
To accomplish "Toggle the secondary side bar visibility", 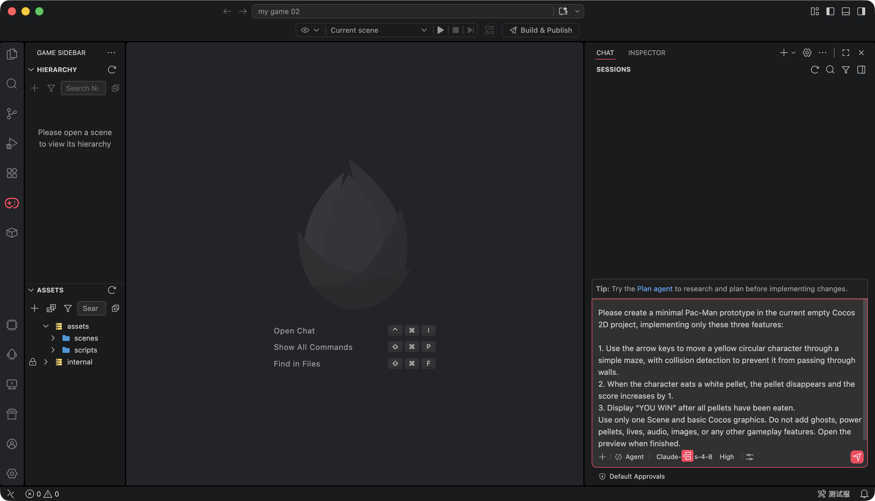I will coord(861,11).
